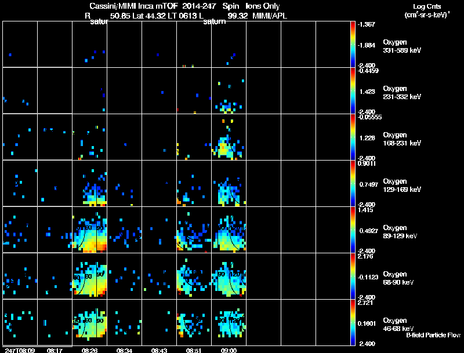Screen dimensions: 464x353
Task: Click the Oxygen 168-231 keV row label
Action: (402, 139)
